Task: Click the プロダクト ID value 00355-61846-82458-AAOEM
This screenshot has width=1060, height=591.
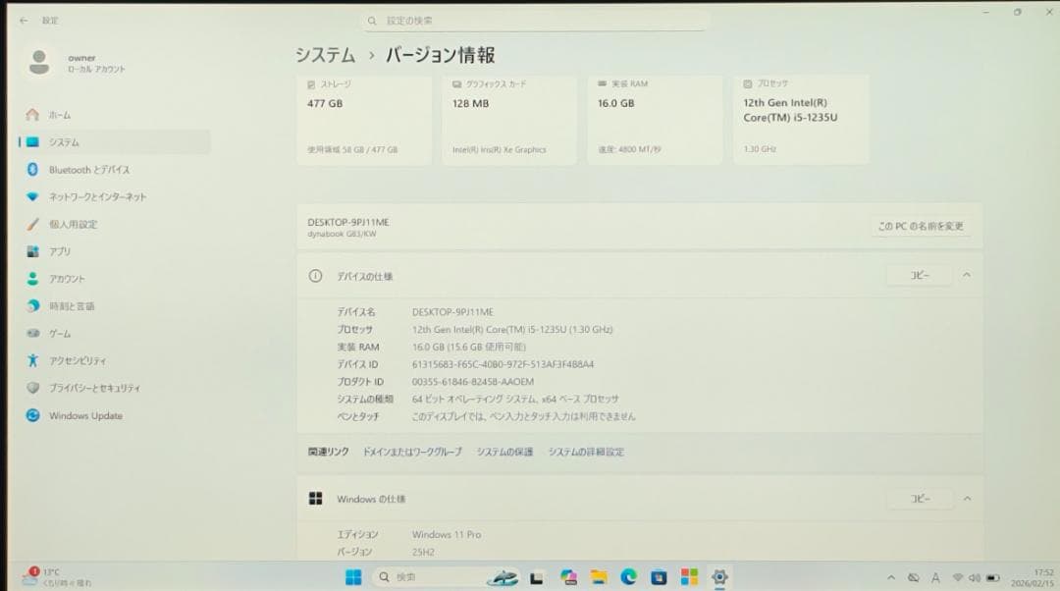Action: 472,382
